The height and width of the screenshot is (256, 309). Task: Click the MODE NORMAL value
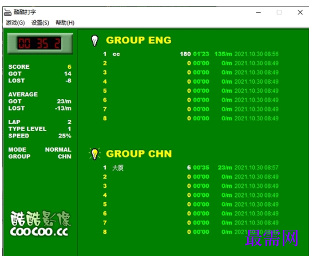[x=58, y=149]
